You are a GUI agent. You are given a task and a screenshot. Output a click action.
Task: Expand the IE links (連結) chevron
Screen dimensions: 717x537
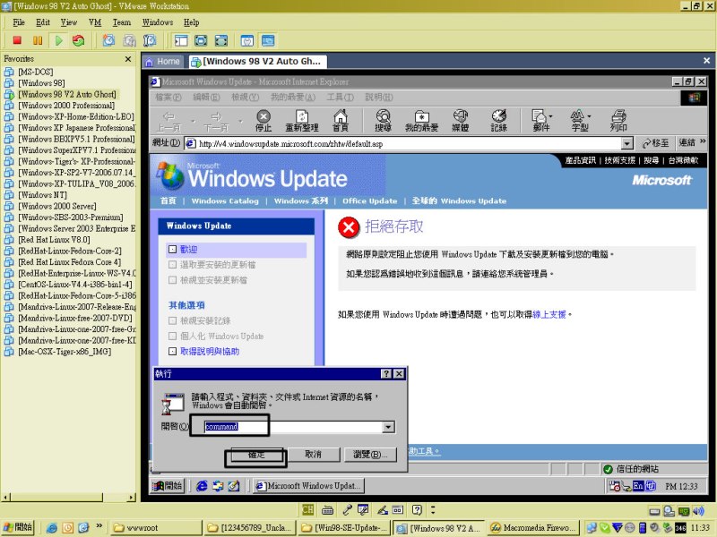[703, 142]
